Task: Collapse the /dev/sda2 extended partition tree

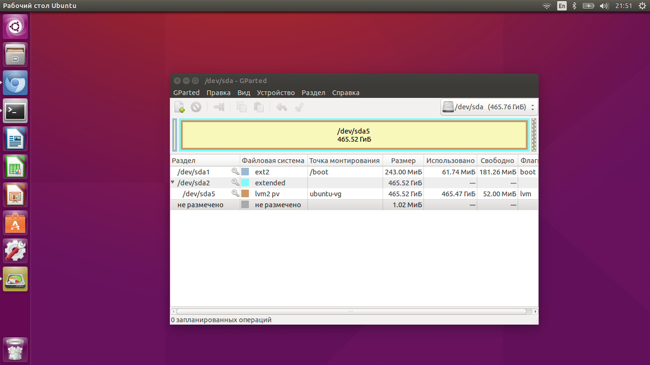Action: click(173, 182)
